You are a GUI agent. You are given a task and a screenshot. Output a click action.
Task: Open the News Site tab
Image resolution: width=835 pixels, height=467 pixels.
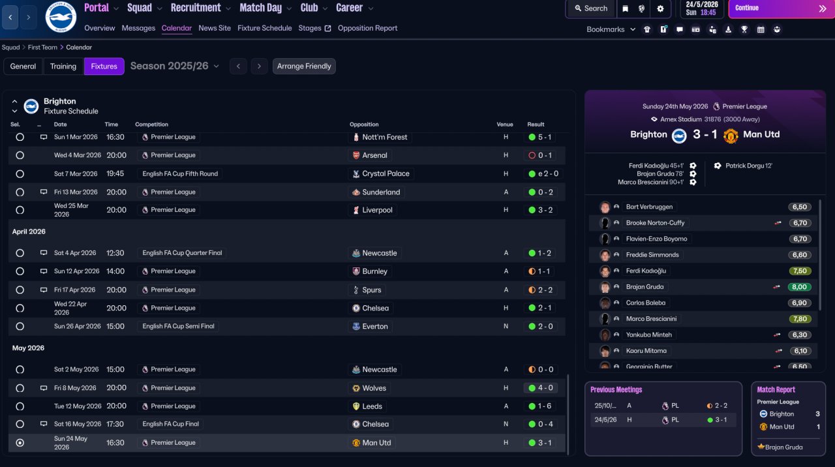point(215,28)
